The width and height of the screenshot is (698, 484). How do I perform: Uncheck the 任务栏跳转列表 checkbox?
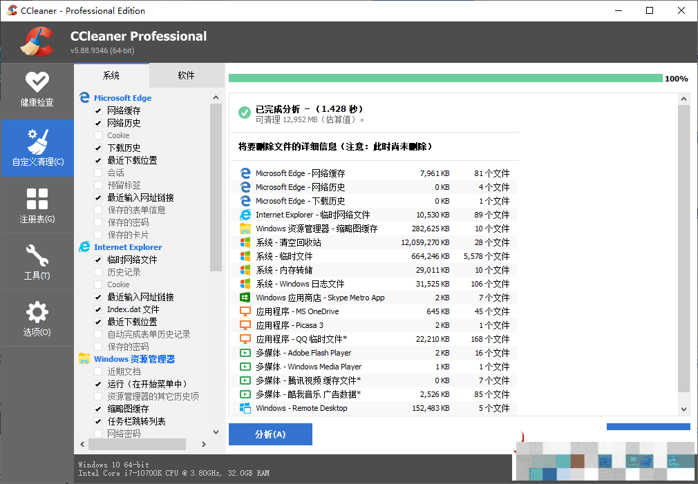[x=98, y=421]
